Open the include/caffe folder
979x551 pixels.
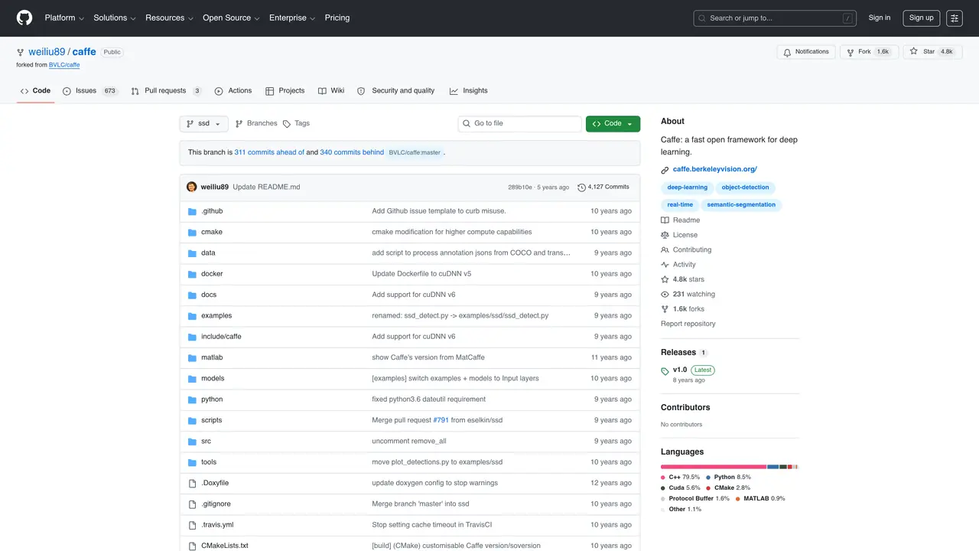(x=221, y=337)
